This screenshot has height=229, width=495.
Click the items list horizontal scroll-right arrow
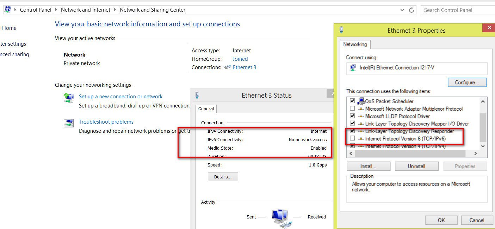[x=475, y=153]
